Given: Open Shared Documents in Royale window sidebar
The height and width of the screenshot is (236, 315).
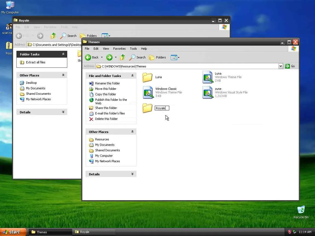Looking at the screenshot, I should click(x=38, y=93).
